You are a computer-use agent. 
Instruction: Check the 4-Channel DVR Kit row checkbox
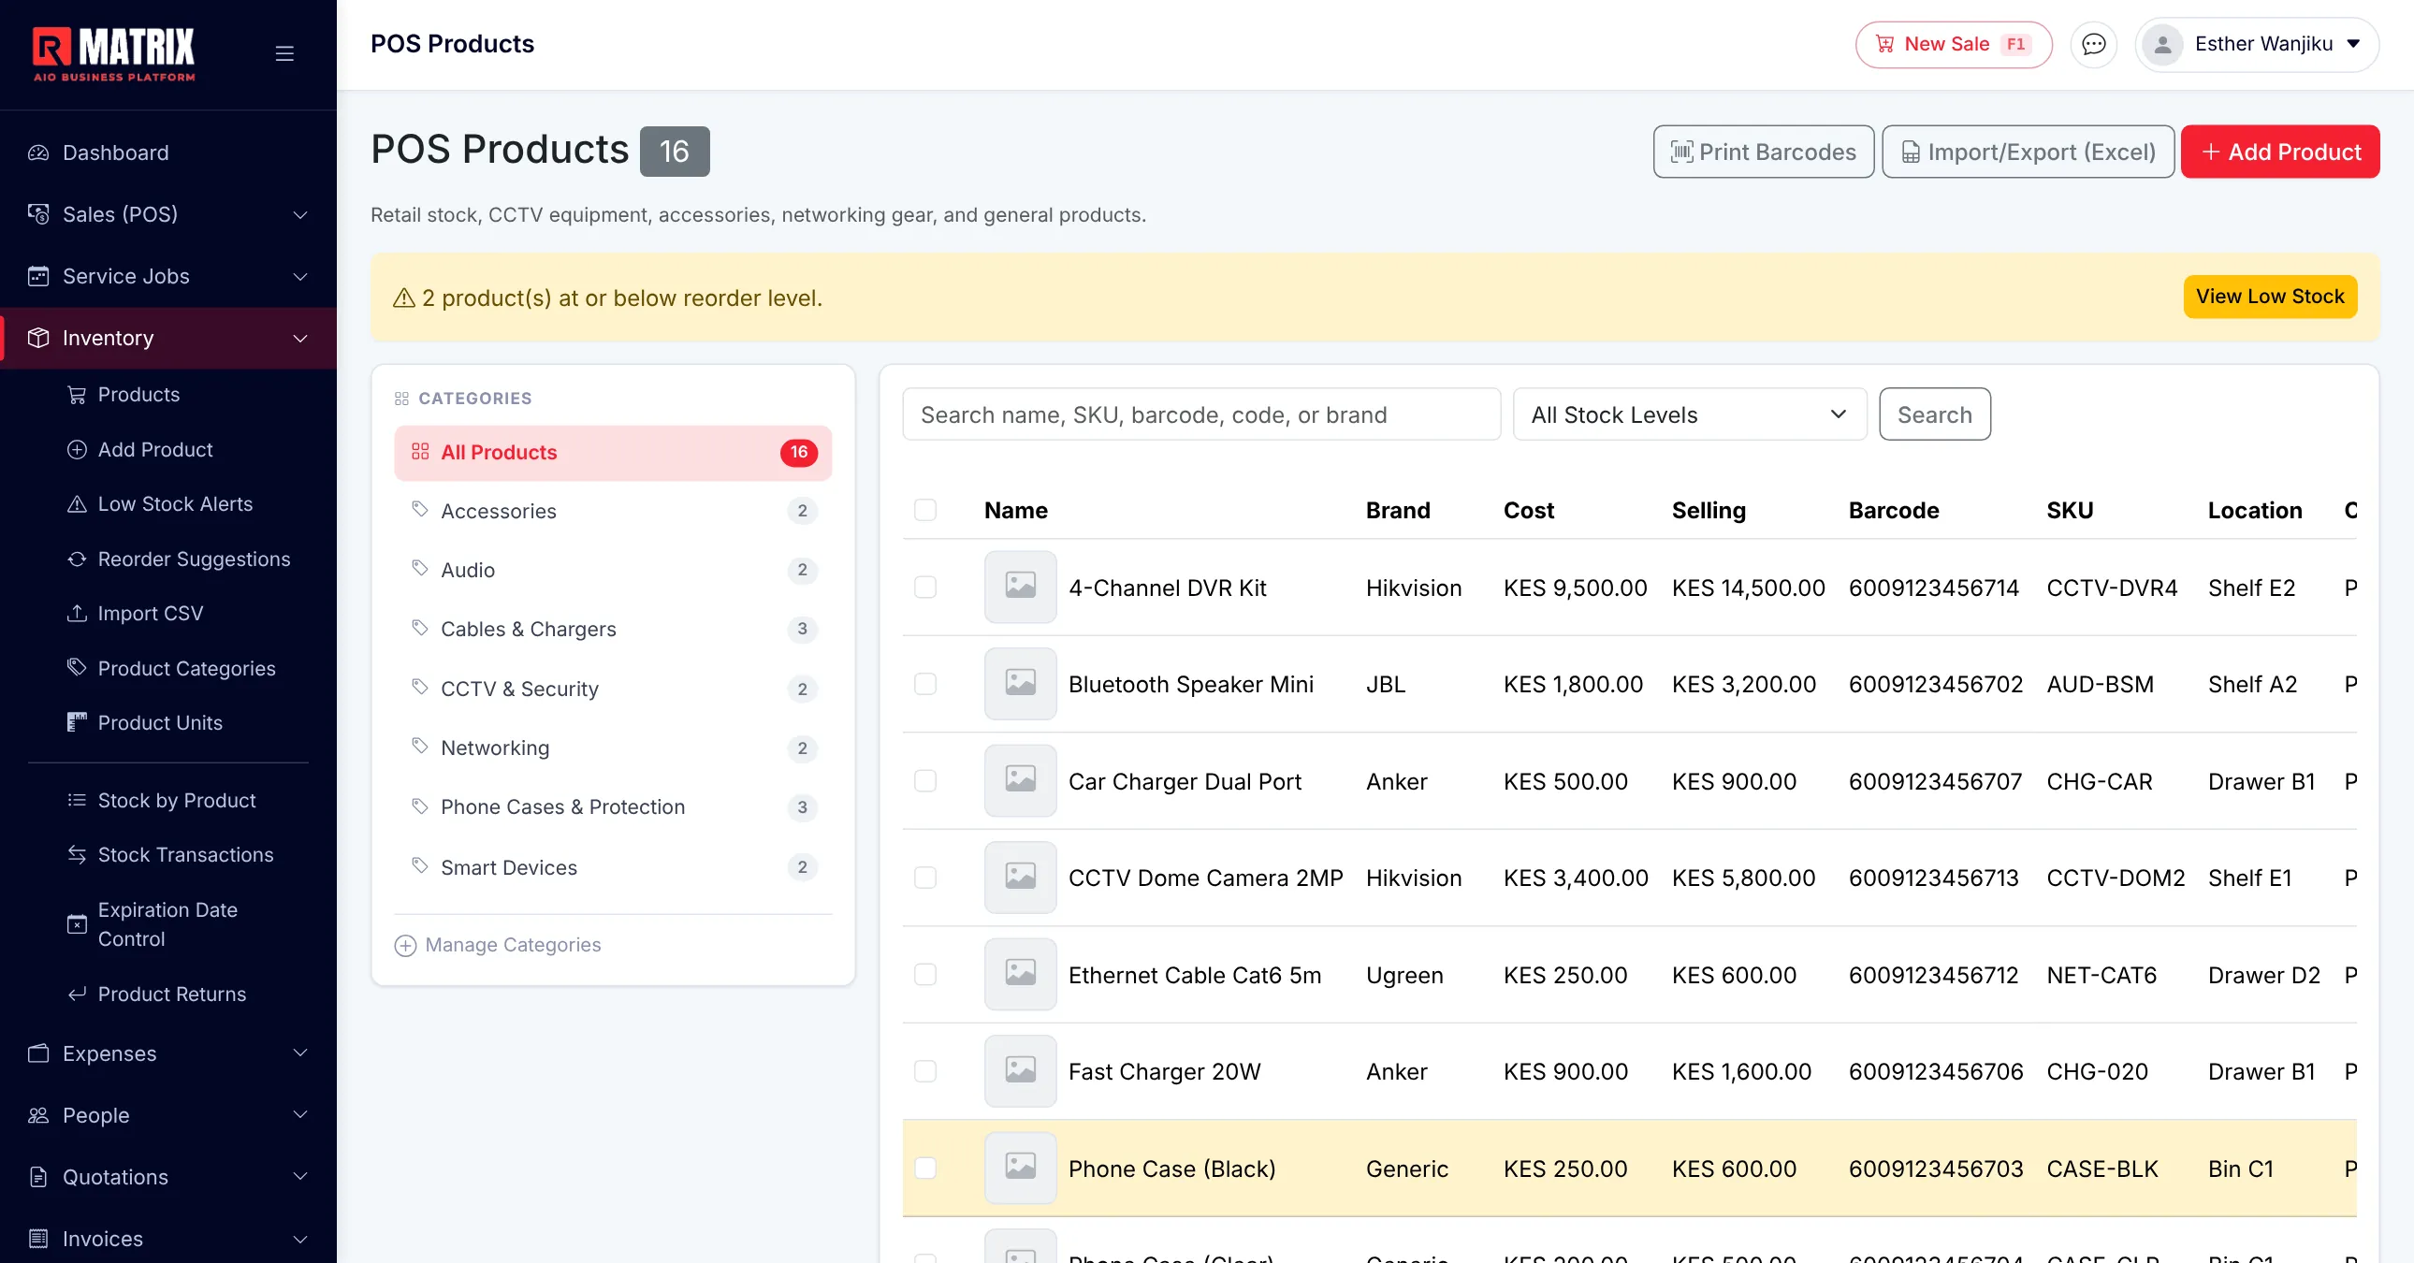(925, 588)
